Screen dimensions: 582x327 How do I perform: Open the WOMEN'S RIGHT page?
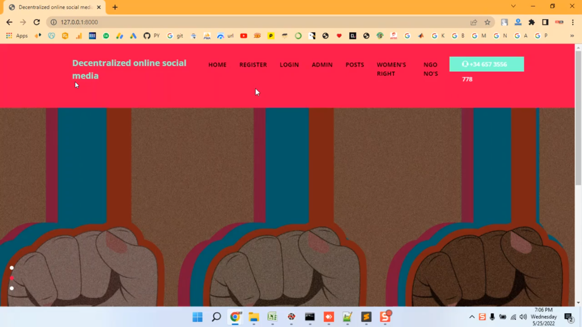tap(391, 69)
